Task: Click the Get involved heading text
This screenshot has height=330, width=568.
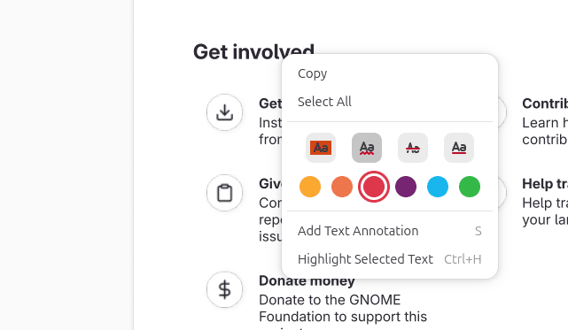Action: coord(253,51)
